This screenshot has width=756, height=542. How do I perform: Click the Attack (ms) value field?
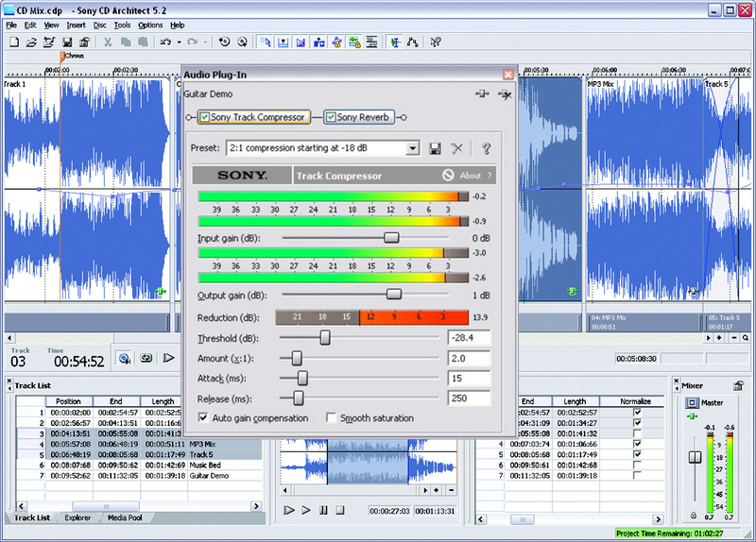(x=469, y=379)
